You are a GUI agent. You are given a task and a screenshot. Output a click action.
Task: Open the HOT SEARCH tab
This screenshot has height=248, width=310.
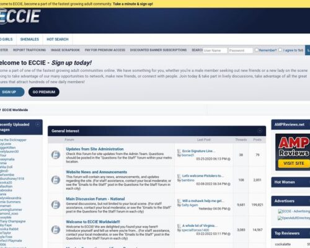tap(58, 39)
